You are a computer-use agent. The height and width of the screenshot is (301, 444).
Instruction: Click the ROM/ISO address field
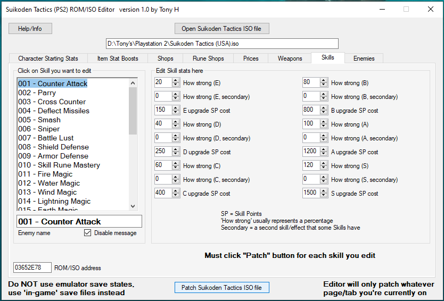[32, 267]
